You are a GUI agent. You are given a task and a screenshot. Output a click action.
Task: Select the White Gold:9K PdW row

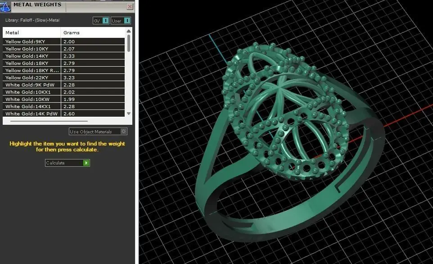point(63,85)
